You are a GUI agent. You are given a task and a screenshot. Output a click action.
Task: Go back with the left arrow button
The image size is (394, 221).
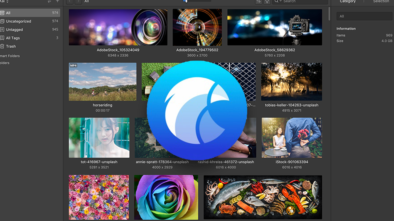point(70,2)
